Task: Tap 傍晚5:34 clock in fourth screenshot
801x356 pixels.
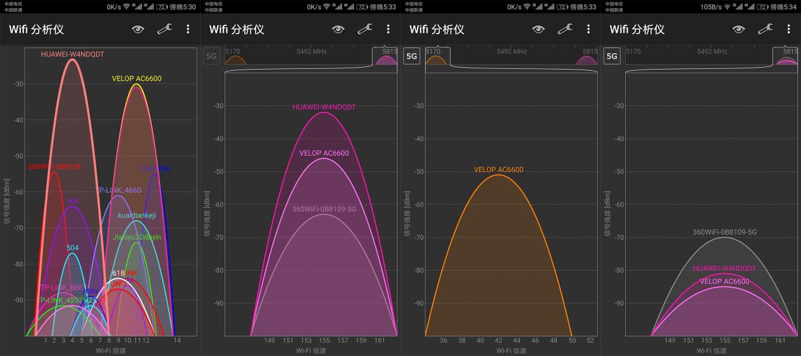Action: point(784,7)
